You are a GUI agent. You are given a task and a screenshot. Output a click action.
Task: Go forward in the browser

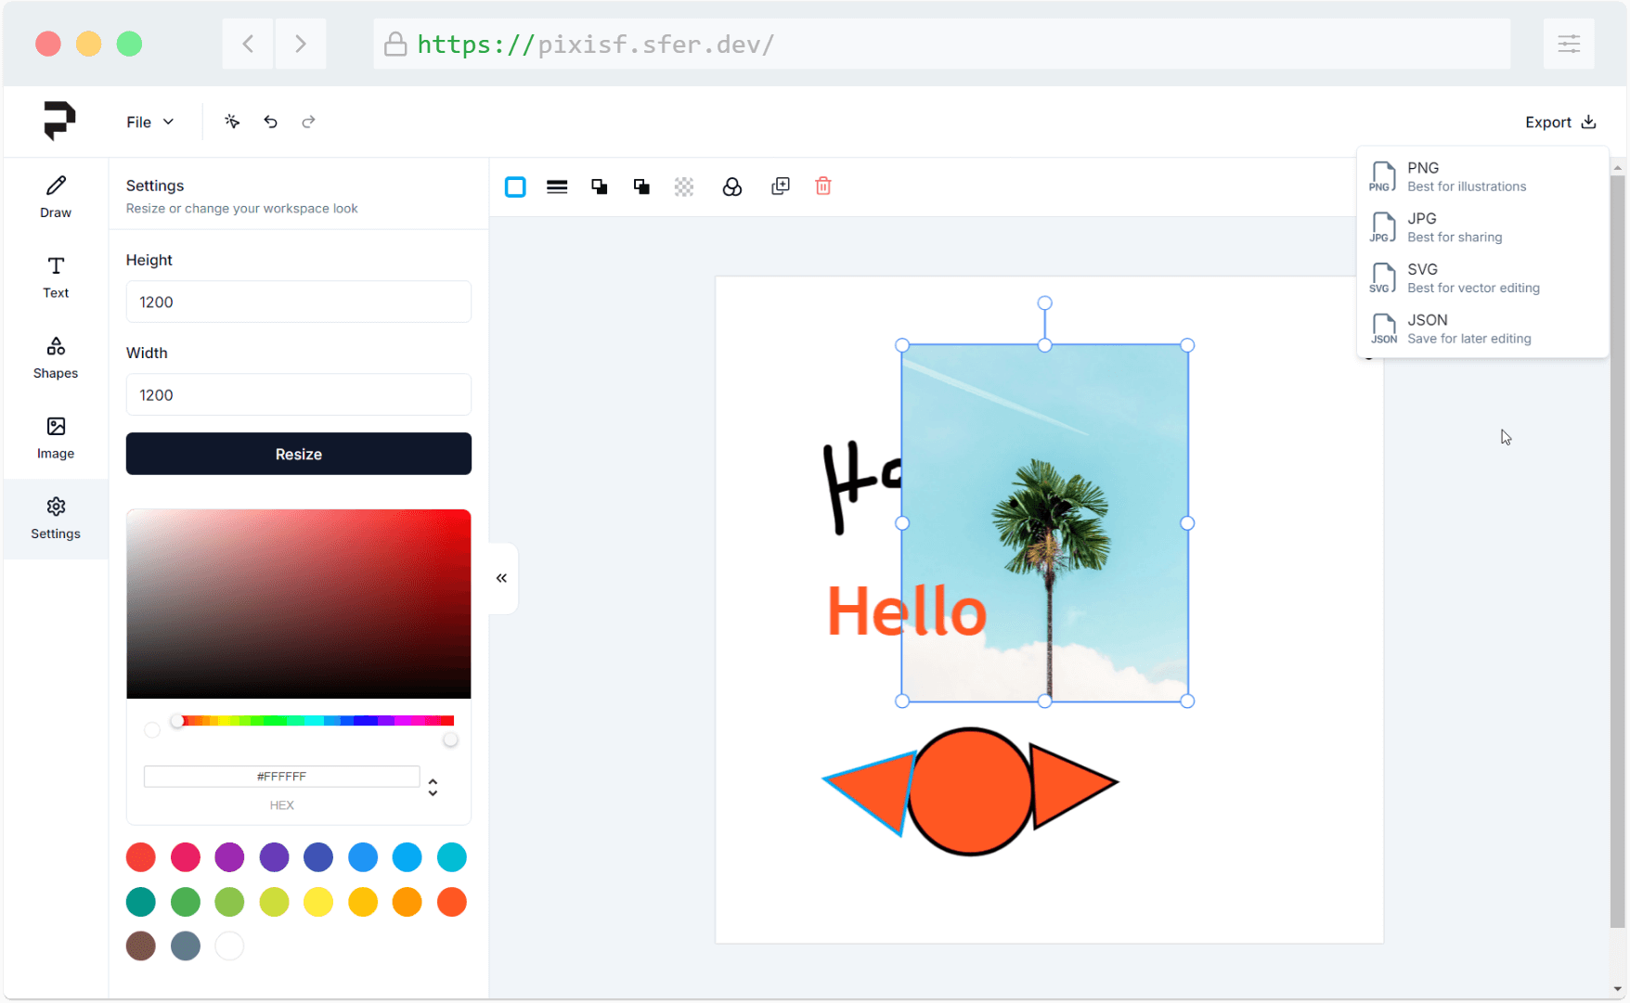(x=300, y=44)
